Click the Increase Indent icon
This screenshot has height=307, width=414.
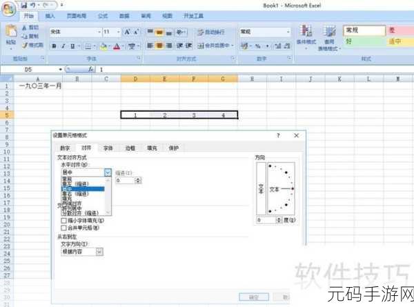[x=188, y=46]
